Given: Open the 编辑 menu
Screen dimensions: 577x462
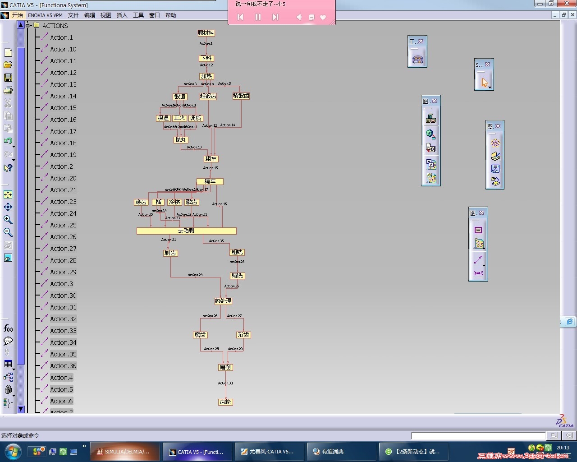Looking at the screenshot, I should point(90,15).
